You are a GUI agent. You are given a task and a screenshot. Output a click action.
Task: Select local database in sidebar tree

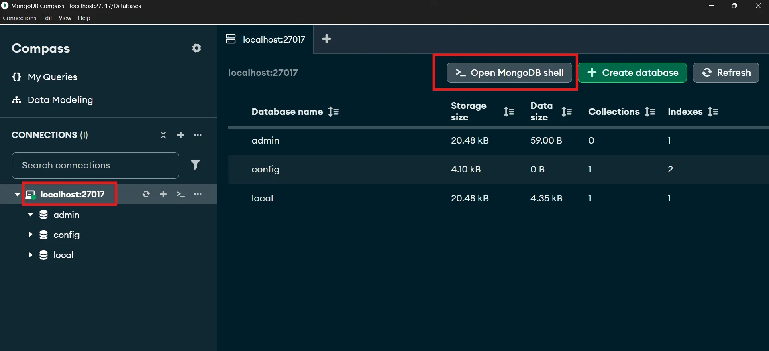tap(63, 255)
